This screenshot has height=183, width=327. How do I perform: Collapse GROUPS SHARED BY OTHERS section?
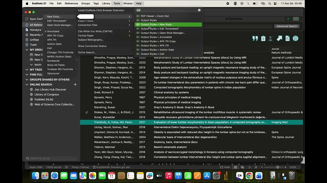click(27, 80)
